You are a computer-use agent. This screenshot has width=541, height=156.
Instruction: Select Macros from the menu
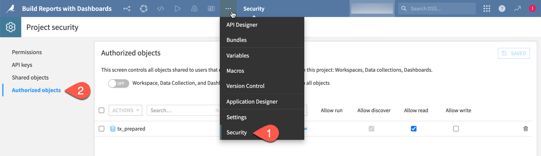[262, 71]
